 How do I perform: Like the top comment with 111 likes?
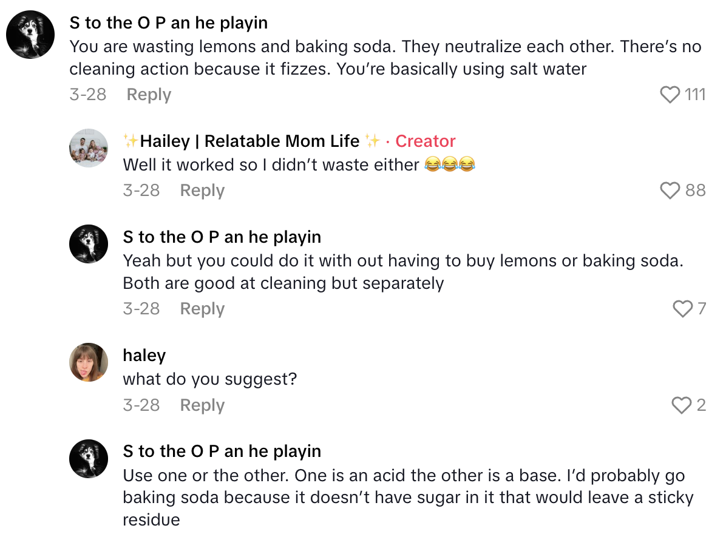(x=670, y=95)
